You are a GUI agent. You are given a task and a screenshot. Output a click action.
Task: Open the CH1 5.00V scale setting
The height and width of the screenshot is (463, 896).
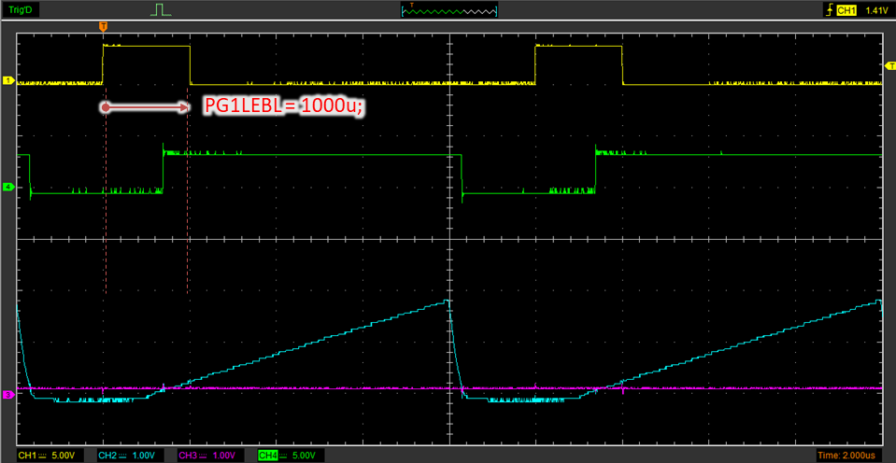[63, 455]
